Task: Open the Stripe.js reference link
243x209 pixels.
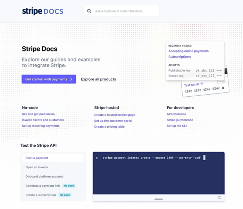Action: pos(180,120)
